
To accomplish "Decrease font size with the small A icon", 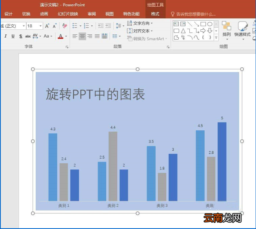I will [54, 26].
